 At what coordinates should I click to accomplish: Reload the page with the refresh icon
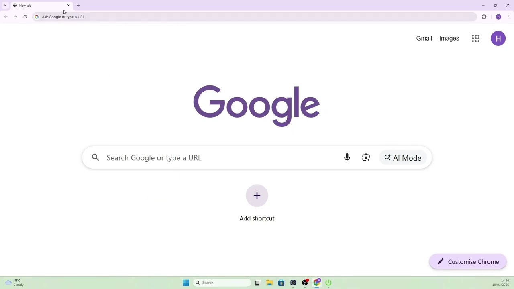tap(25, 17)
